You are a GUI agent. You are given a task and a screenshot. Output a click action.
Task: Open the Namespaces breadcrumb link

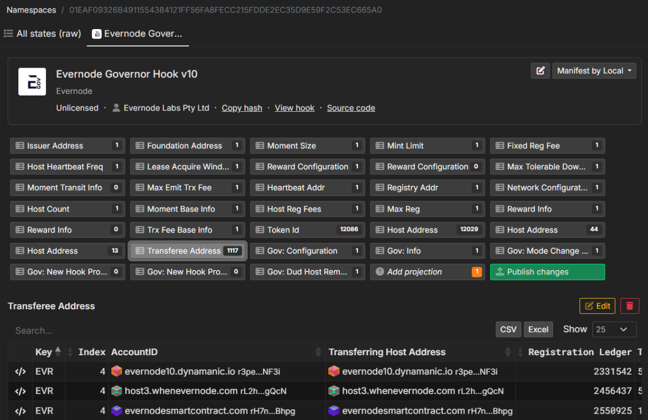tap(31, 10)
